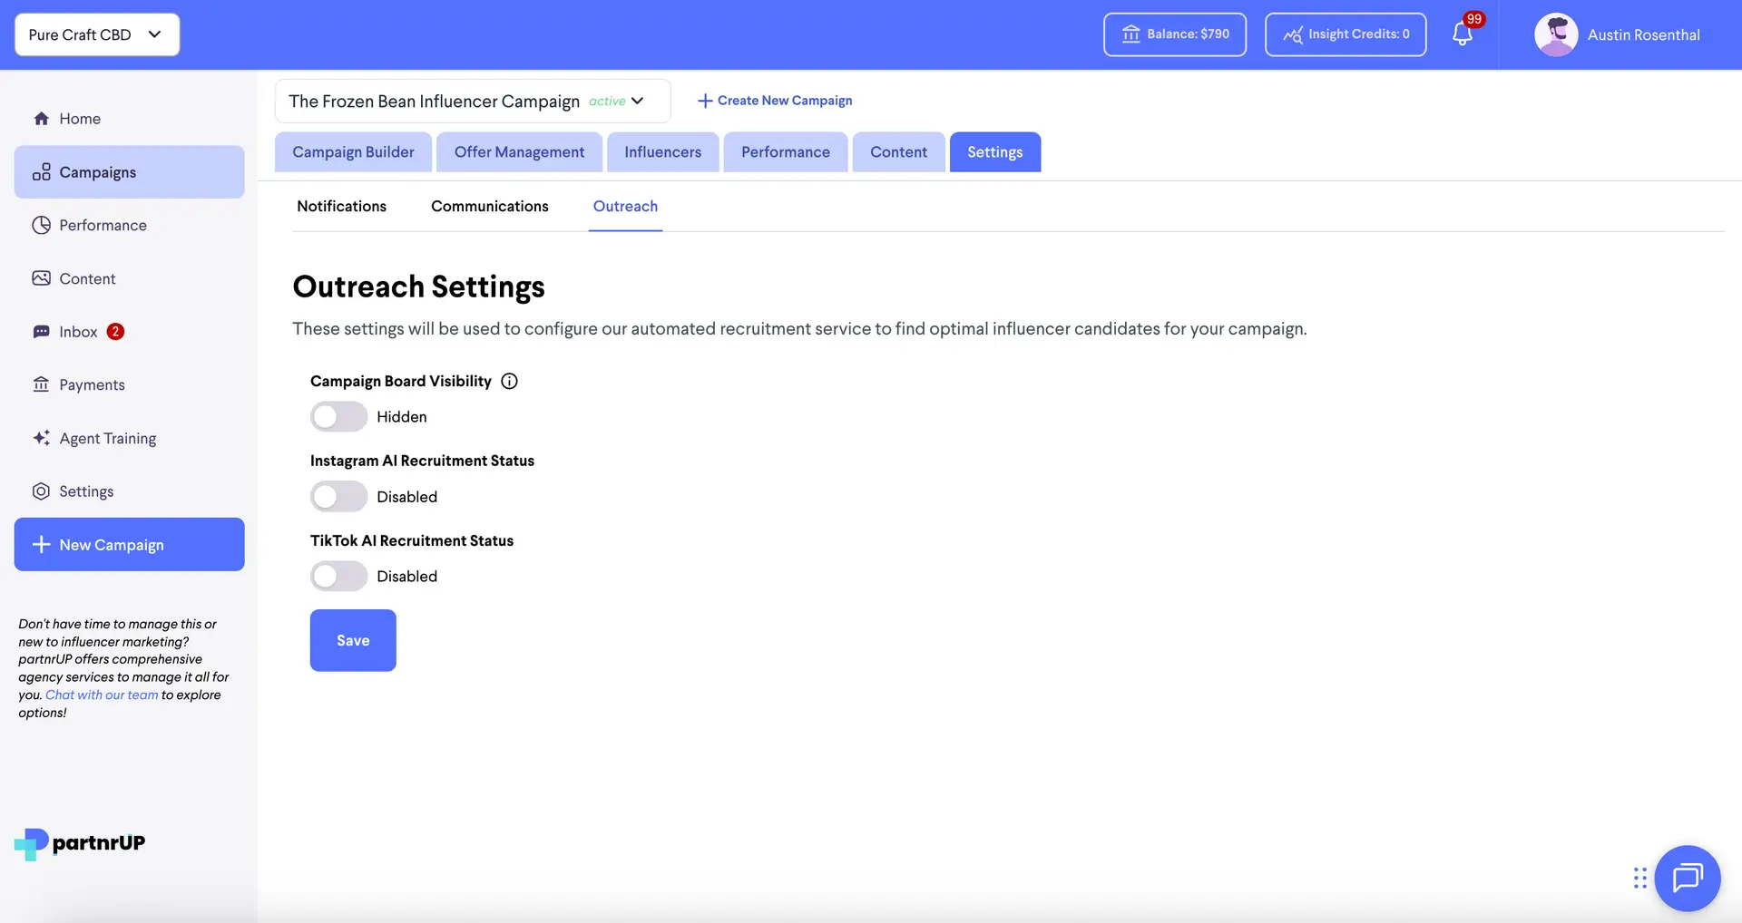Open the chat support bubble icon
This screenshot has width=1742, height=923.
coord(1687,878)
